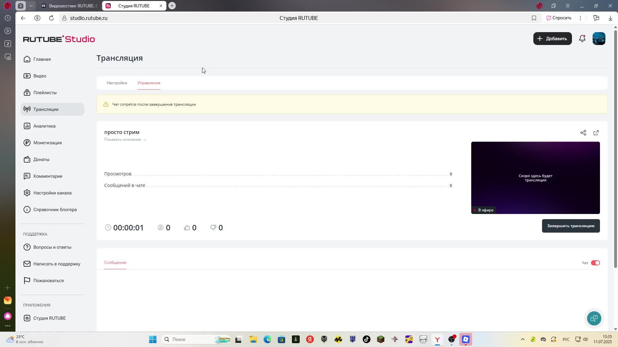Expand the tab group dropdown

click(31, 6)
